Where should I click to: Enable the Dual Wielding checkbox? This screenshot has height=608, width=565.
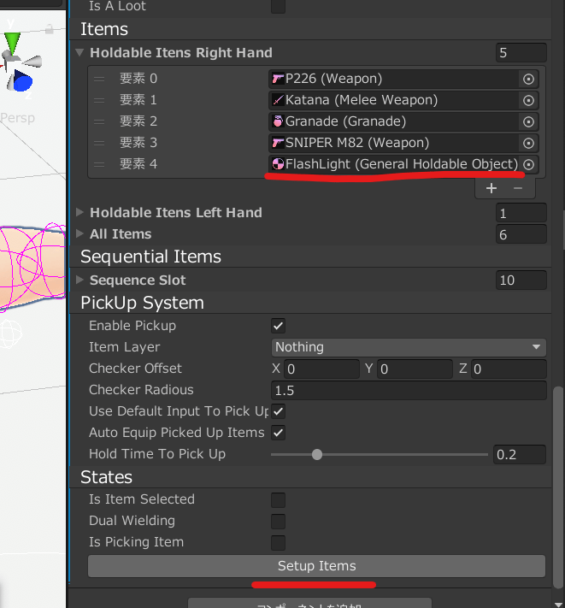tap(278, 521)
